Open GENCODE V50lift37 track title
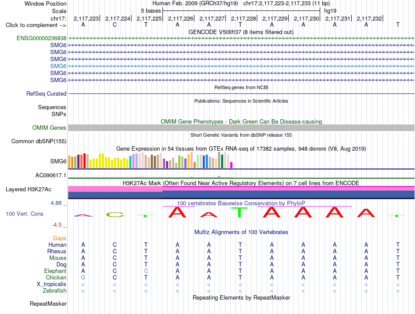This screenshot has height=314, width=415. (241, 32)
